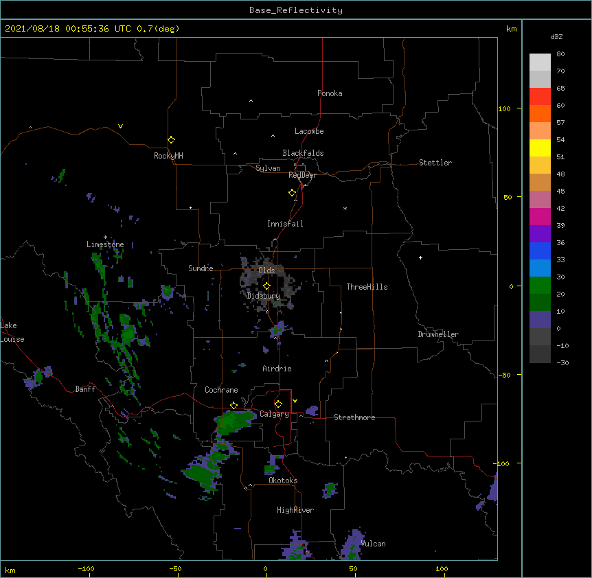
Task: Click the Lake Louise label
Action: point(12,332)
